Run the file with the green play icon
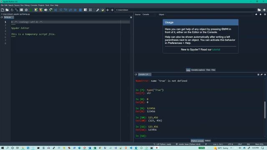Viewport: 267px width, 150px height. click(x=31, y=10)
